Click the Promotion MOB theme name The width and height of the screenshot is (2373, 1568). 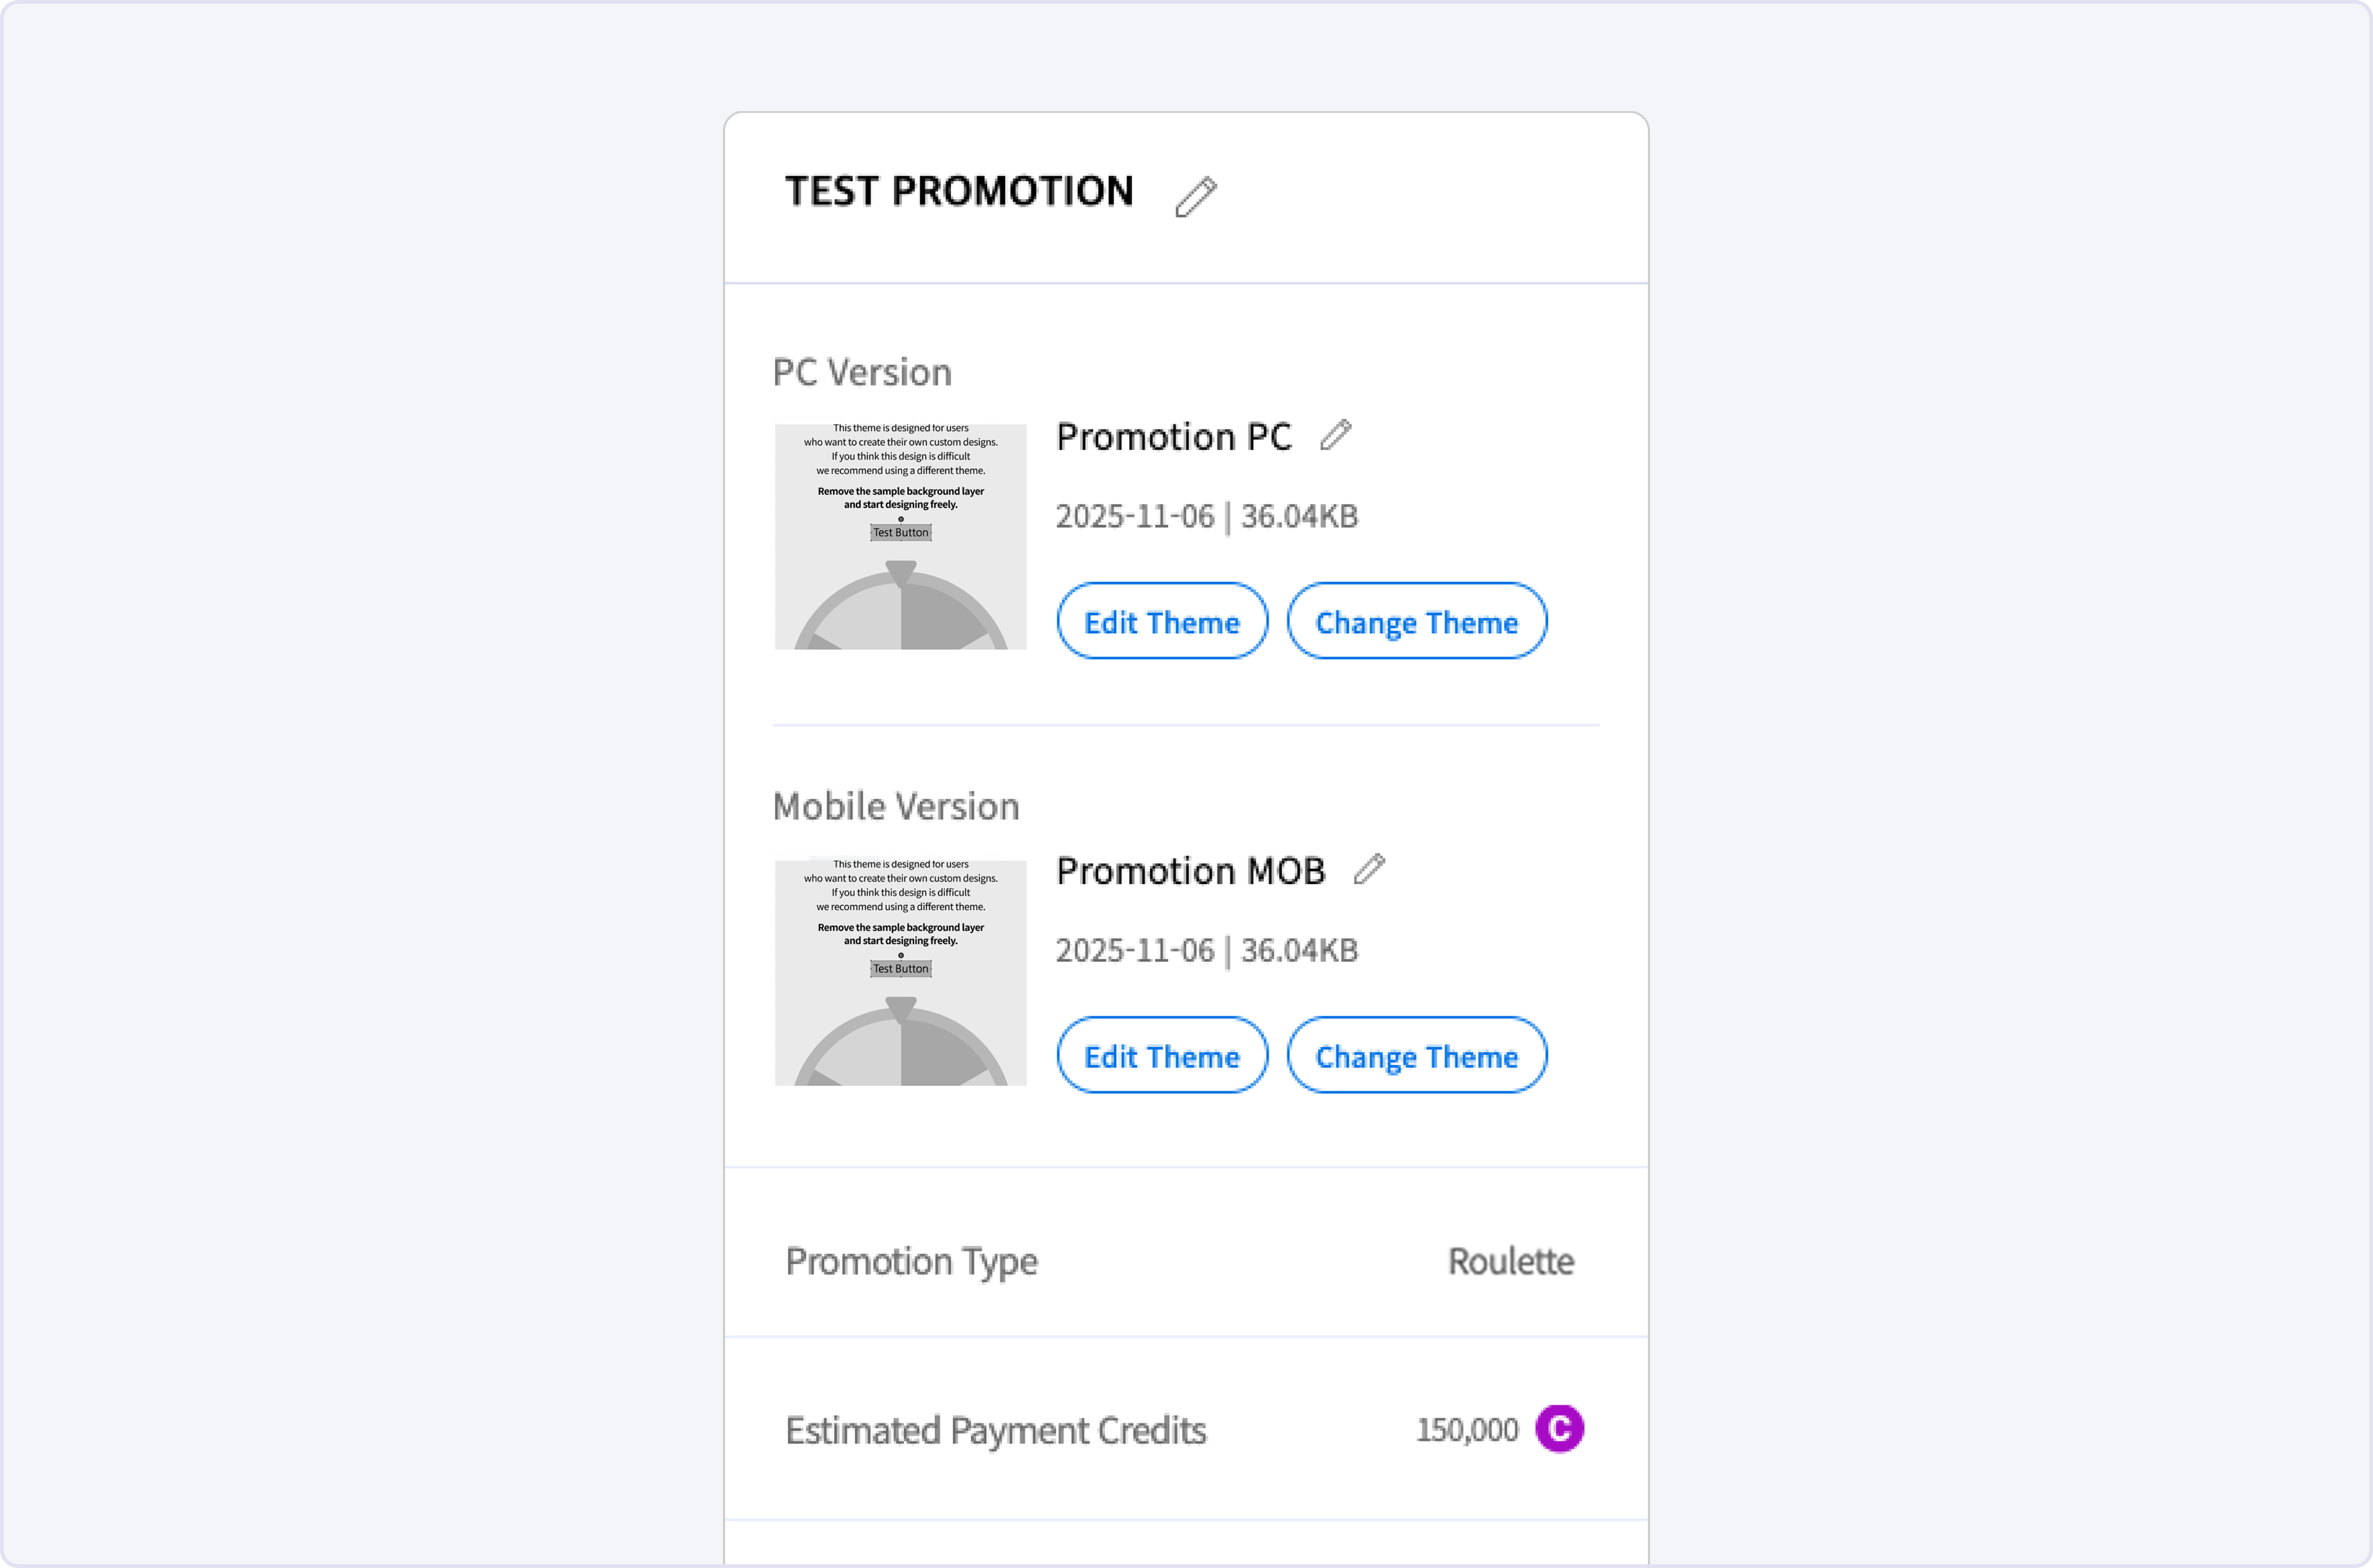1190,871
